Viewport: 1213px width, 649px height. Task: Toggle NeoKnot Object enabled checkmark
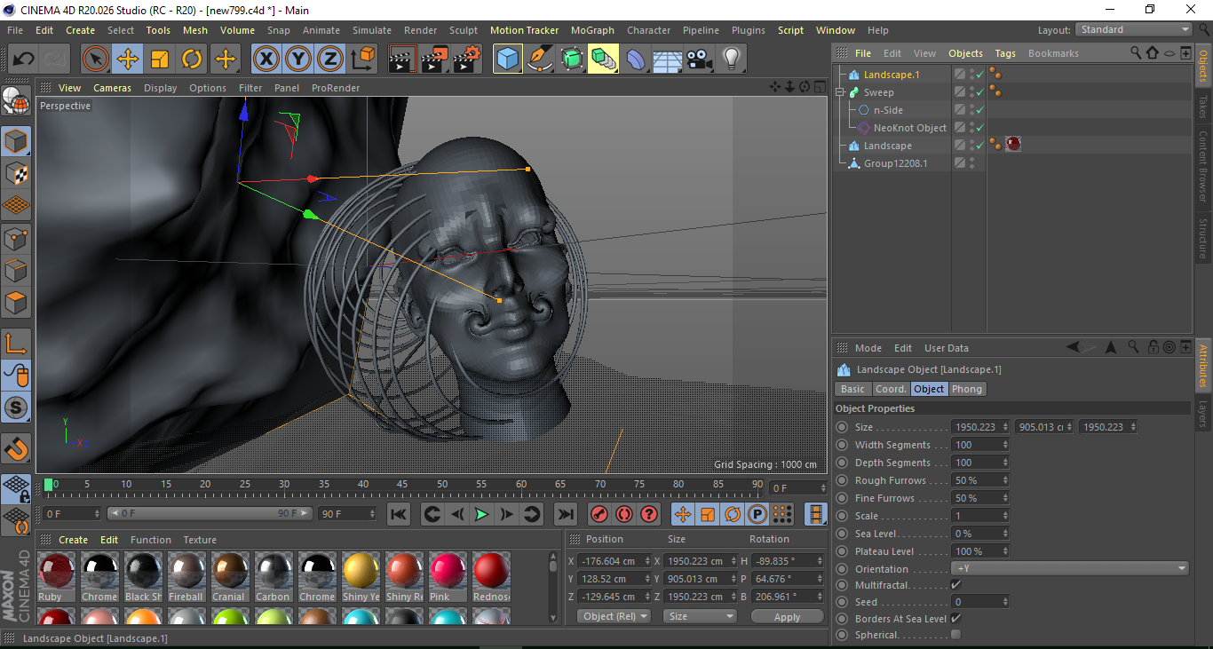pos(979,128)
